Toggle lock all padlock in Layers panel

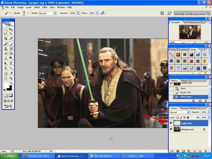click(x=188, y=117)
